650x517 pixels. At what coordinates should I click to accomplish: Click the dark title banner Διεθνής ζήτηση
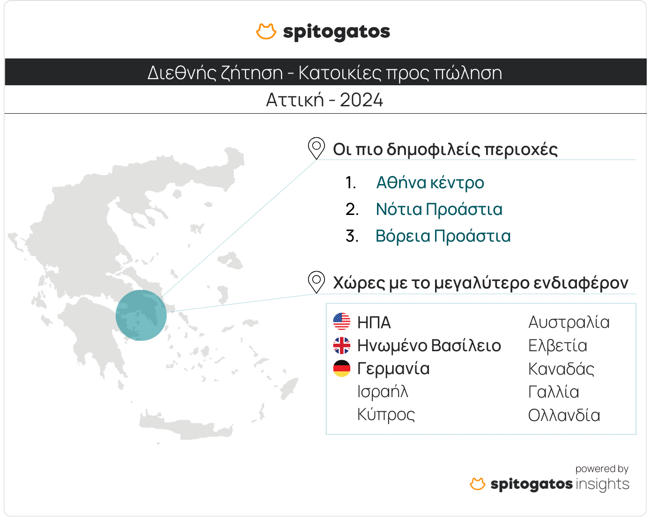(325, 73)
